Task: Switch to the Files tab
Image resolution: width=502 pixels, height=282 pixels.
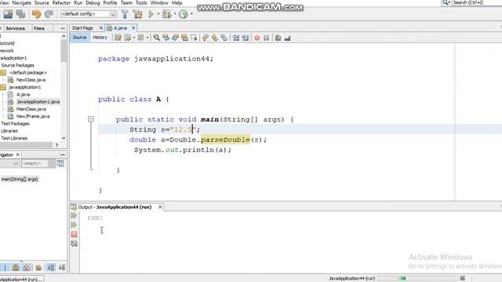Action: click(x=39, y=28)
